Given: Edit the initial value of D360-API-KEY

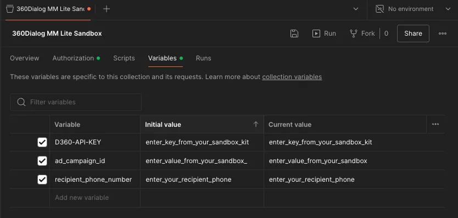Looking at the screenshot, I should click(x=202, y=142).
